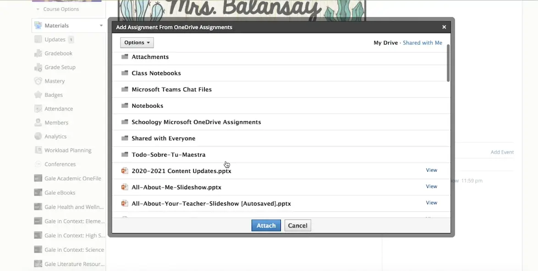
Task: Click PowerPoint icon for All-About-Me-Slideshow.pptx
Action: [124, 187]
